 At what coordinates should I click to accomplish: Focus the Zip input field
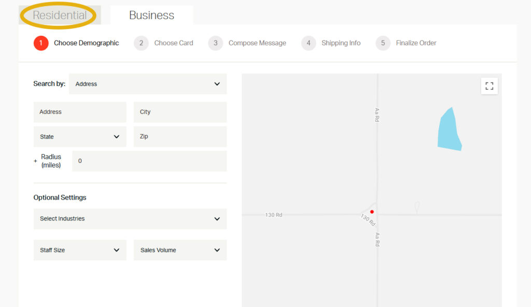[180, 137]
